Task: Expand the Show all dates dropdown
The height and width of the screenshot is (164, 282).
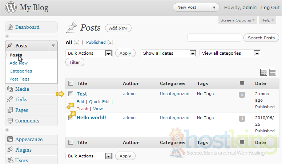Action: pos(169,53)
